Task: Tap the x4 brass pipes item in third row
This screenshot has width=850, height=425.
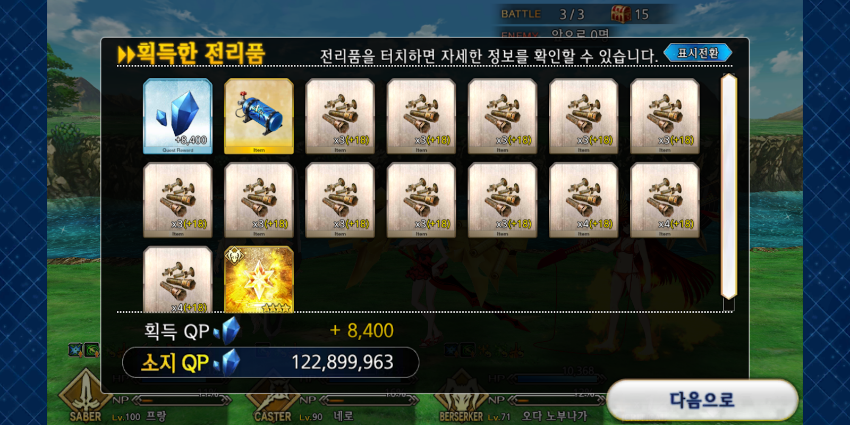Action: 177,279
